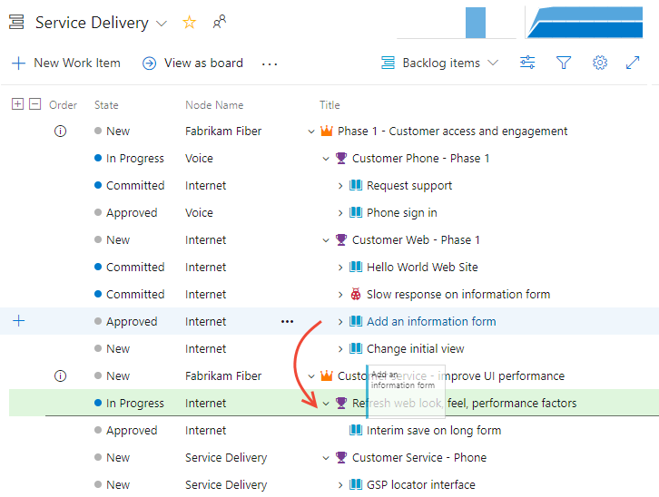This screenshot has height=497, width=659.
Task: Enter full screen mode with arrows icon
Action: tap(633, 63)
